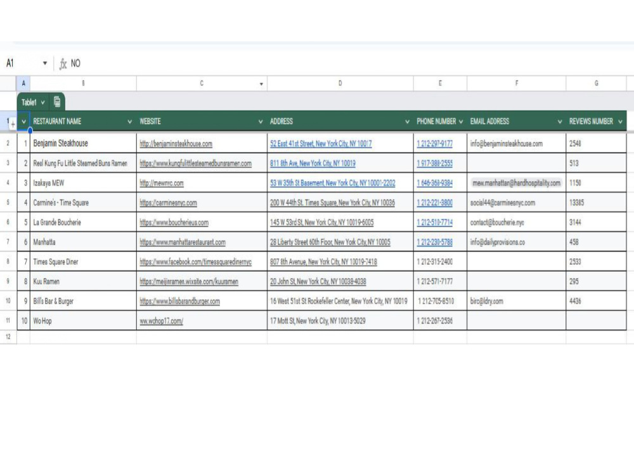Select the 16 West 51st St Rockefeller Center cell
This screenshot has width=634, height=475.
[340, 301]
